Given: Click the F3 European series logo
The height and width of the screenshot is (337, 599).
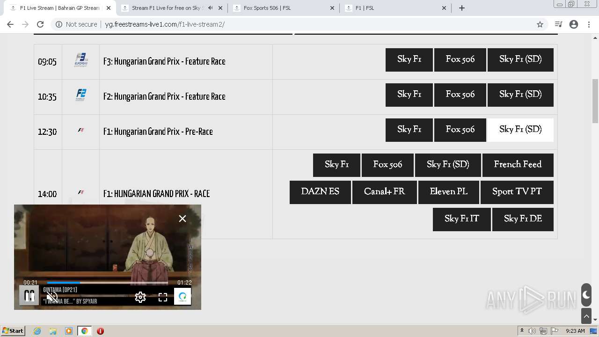Looking at the screenshot, I should pyautogui.click(x=81, y=60).
